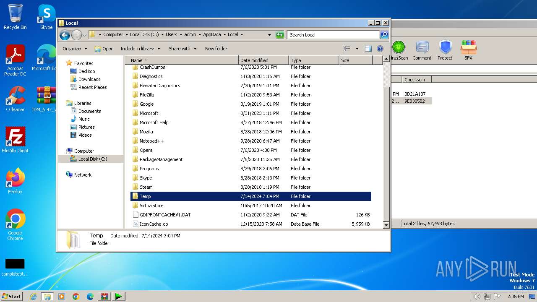Open Music library in navigation pane
Screen dimensions: 537x302
[84, 119]
